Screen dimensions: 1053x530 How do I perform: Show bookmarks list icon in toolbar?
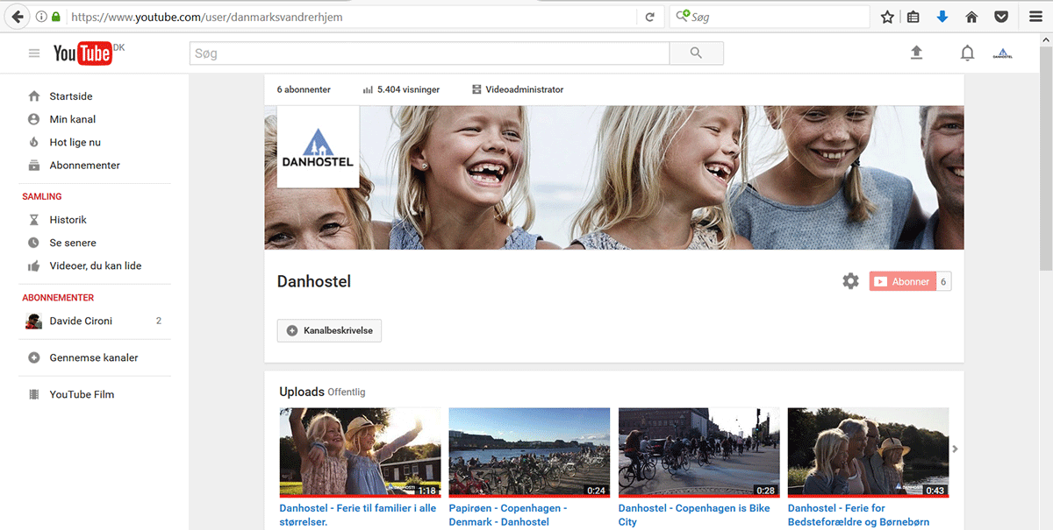[913, 17]
